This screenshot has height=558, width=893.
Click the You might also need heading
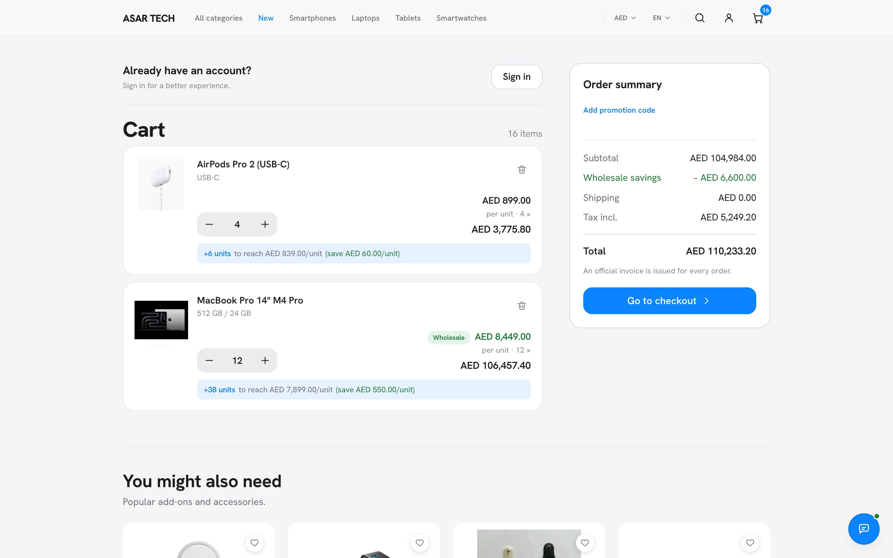pyautogui.click(x=202, y=481)
